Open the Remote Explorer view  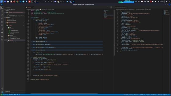pyautogui.click(x=2, y=26)
